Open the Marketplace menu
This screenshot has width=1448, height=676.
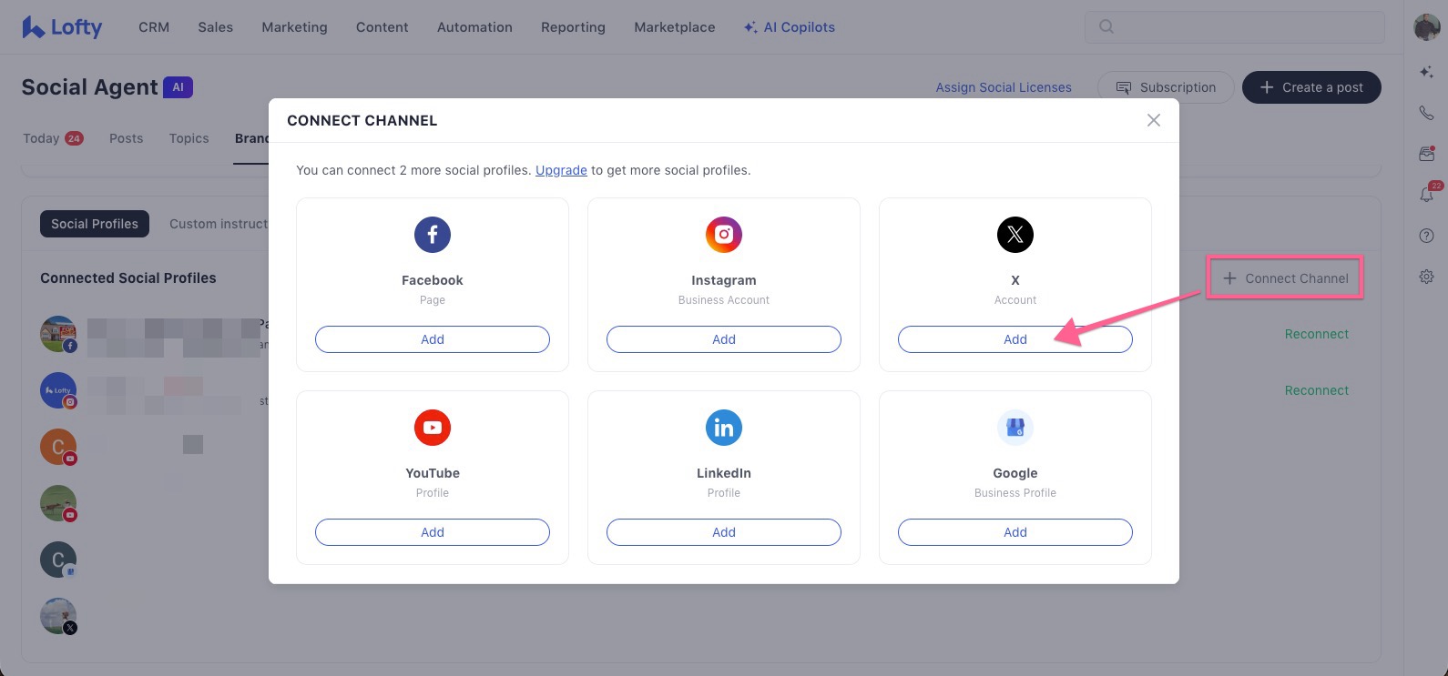[x=675, y=27]
